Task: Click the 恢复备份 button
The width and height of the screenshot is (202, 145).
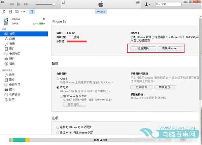Action: 166,87
